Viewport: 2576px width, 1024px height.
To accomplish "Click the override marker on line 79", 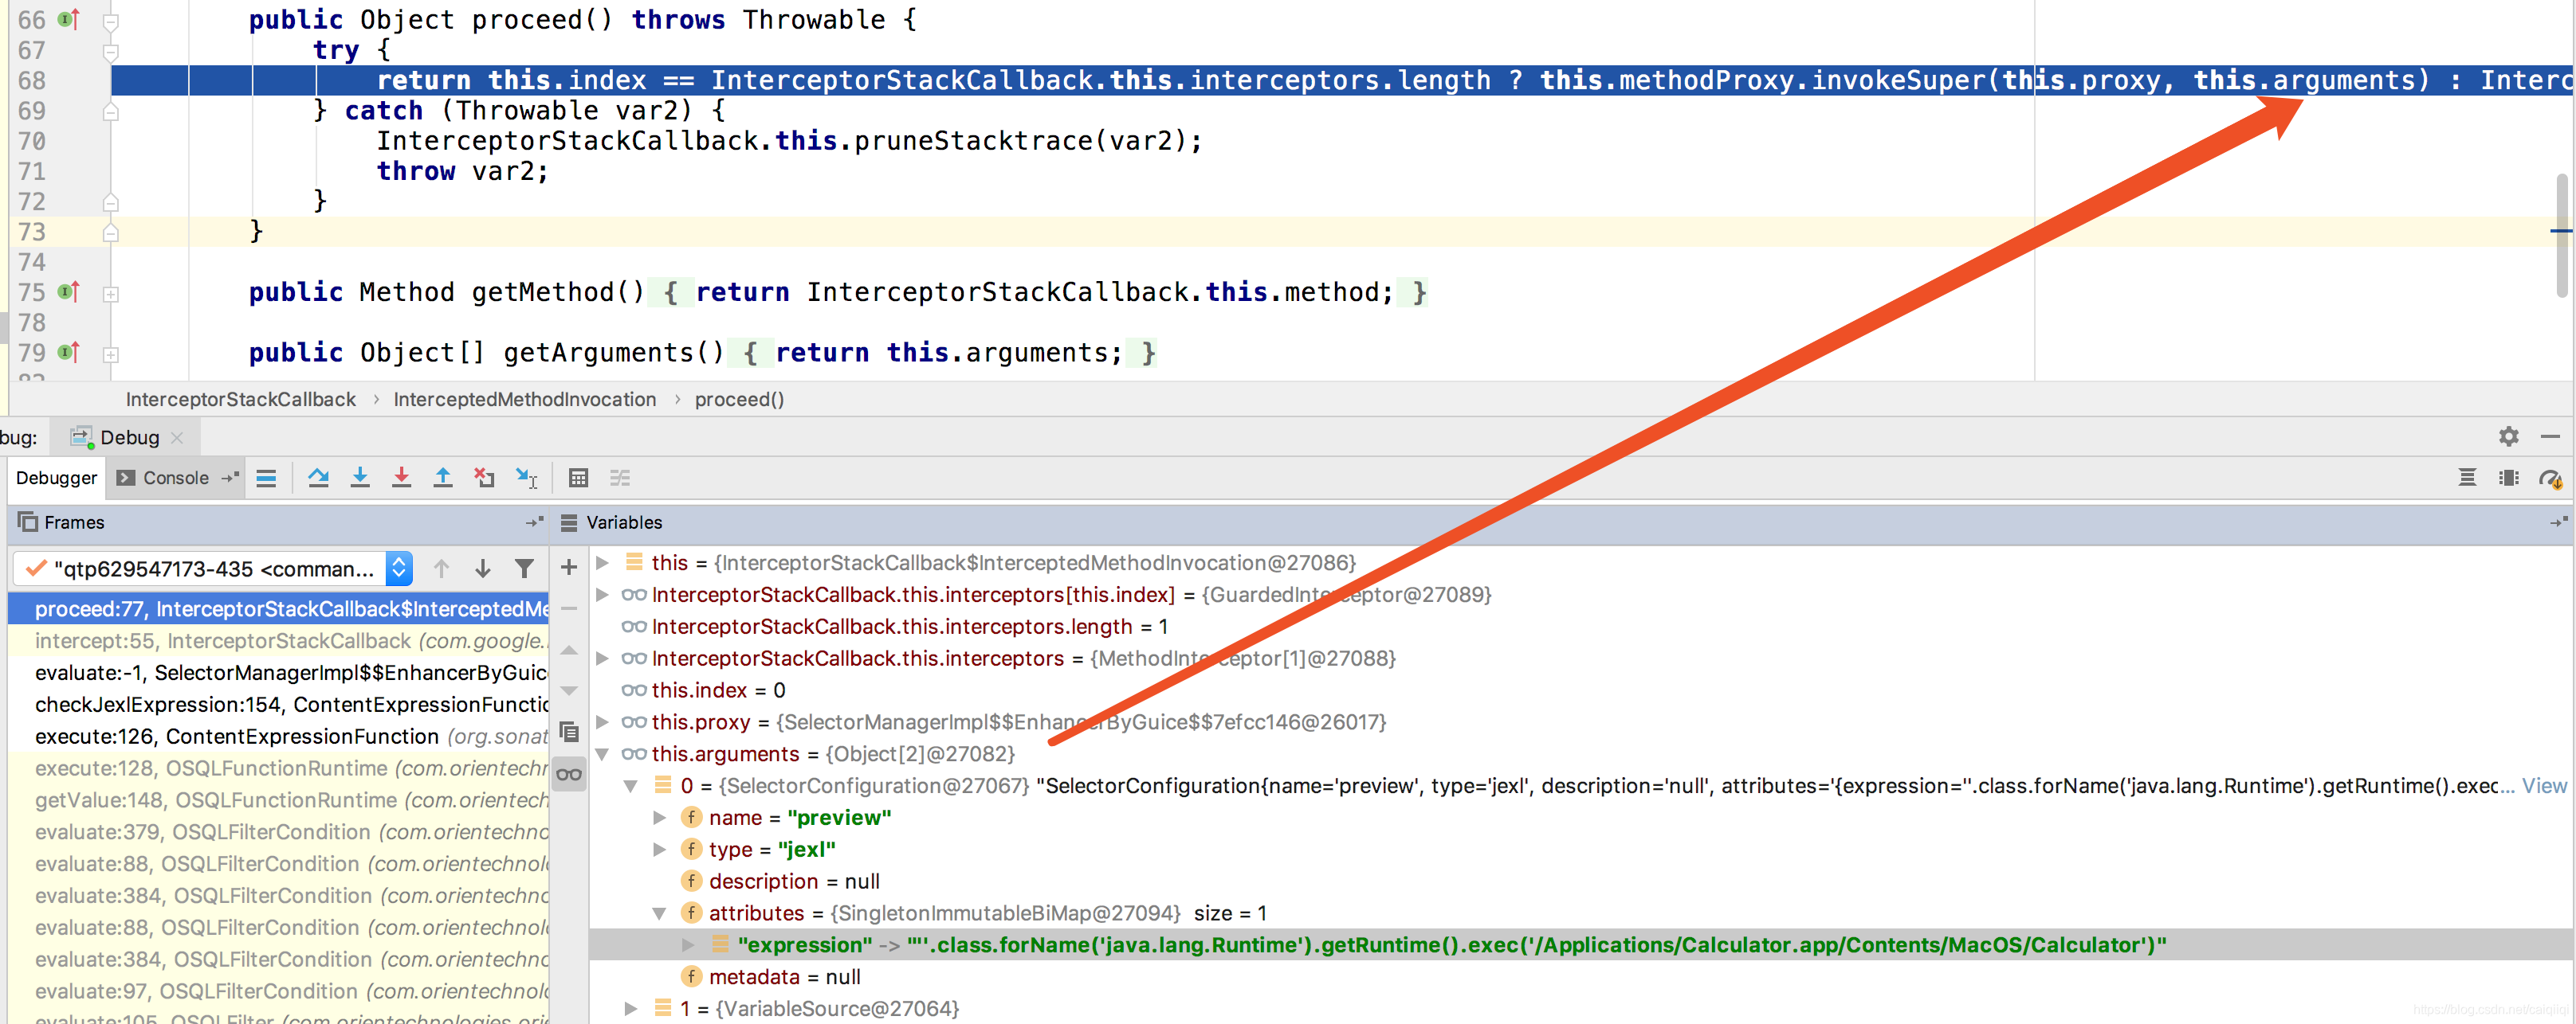I will pos(68,352).
